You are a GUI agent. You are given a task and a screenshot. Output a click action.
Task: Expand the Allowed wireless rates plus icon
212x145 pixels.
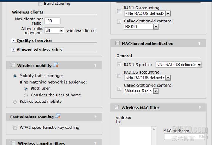pos(13,50)
